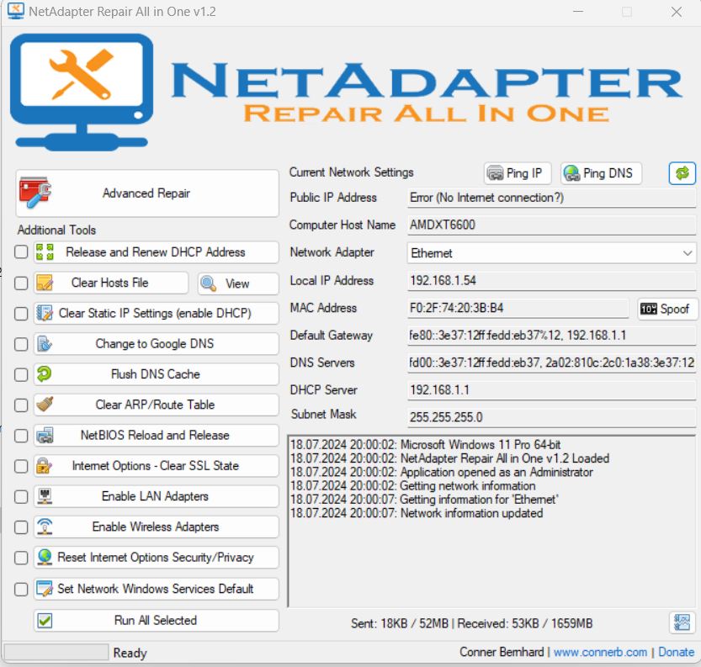Image resolution: width=701 pixels, height=667 pixels.
Task: Click the Enable LAN Adapters icon
Action: 45,496
